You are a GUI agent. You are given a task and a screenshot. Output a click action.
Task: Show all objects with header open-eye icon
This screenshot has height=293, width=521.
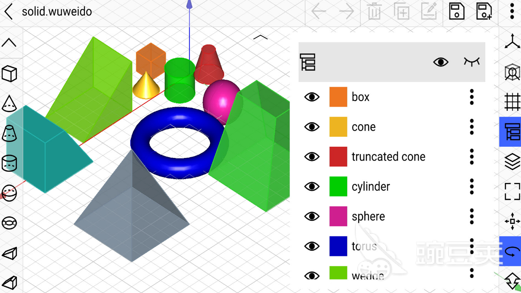pos(441,62)
